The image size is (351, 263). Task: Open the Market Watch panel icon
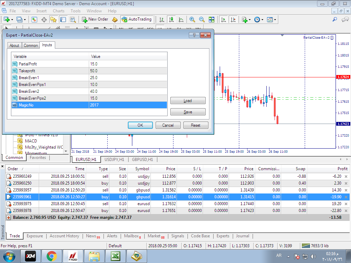coord(34,20)
